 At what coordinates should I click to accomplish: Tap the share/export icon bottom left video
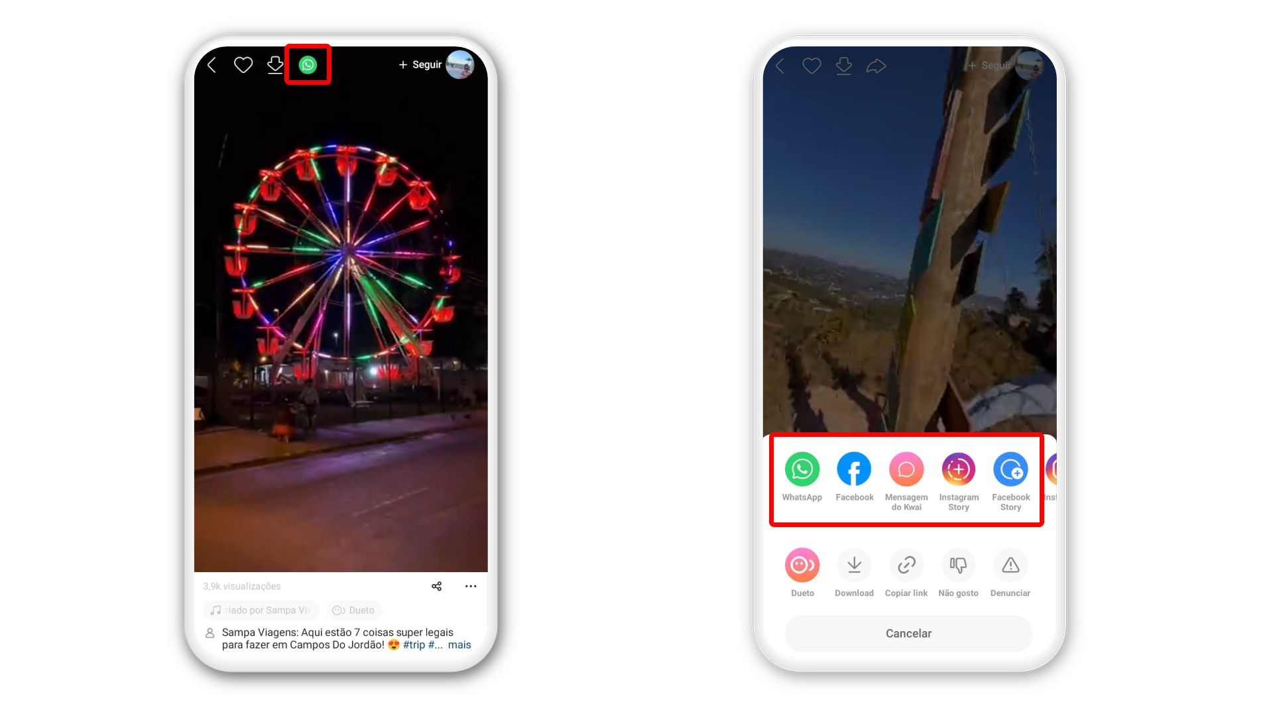(436, 586)
